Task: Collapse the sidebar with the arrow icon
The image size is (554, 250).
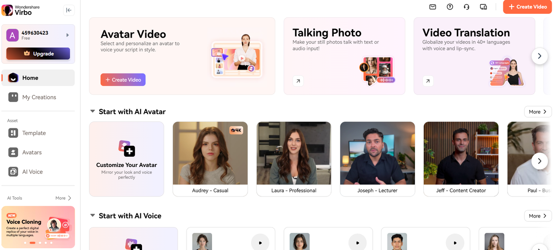Action: [69, 10]
